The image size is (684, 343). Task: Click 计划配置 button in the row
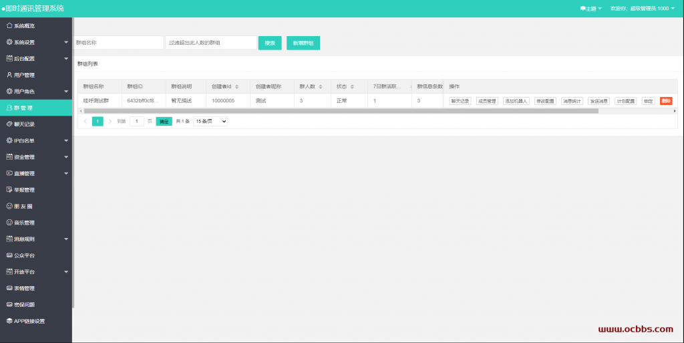[x=625, y=101]
